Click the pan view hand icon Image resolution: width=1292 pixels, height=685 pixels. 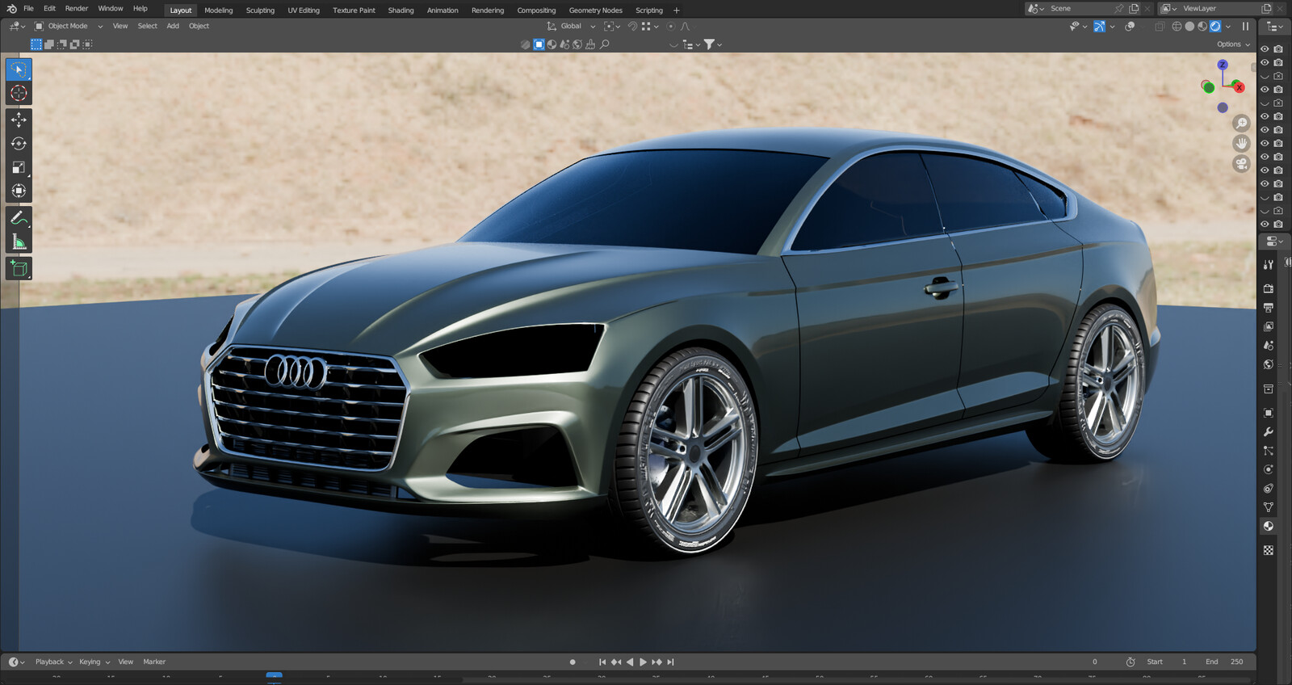[1241, 144]
